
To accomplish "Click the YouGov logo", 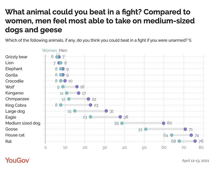I will [x=17, y=160].
